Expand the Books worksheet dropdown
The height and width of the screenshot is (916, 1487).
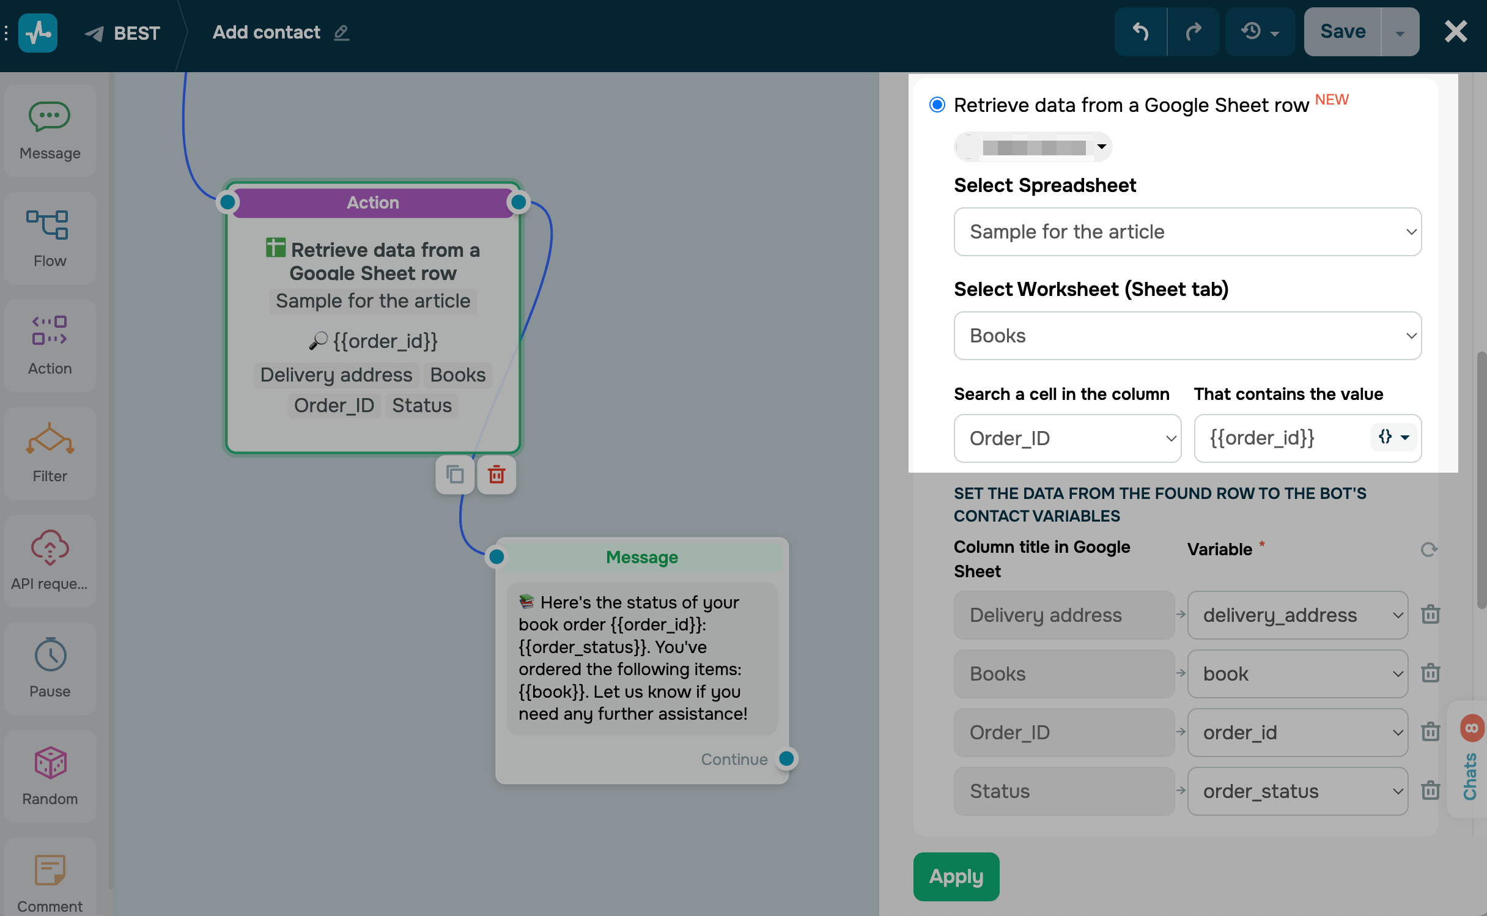[x=1187, y=336]
